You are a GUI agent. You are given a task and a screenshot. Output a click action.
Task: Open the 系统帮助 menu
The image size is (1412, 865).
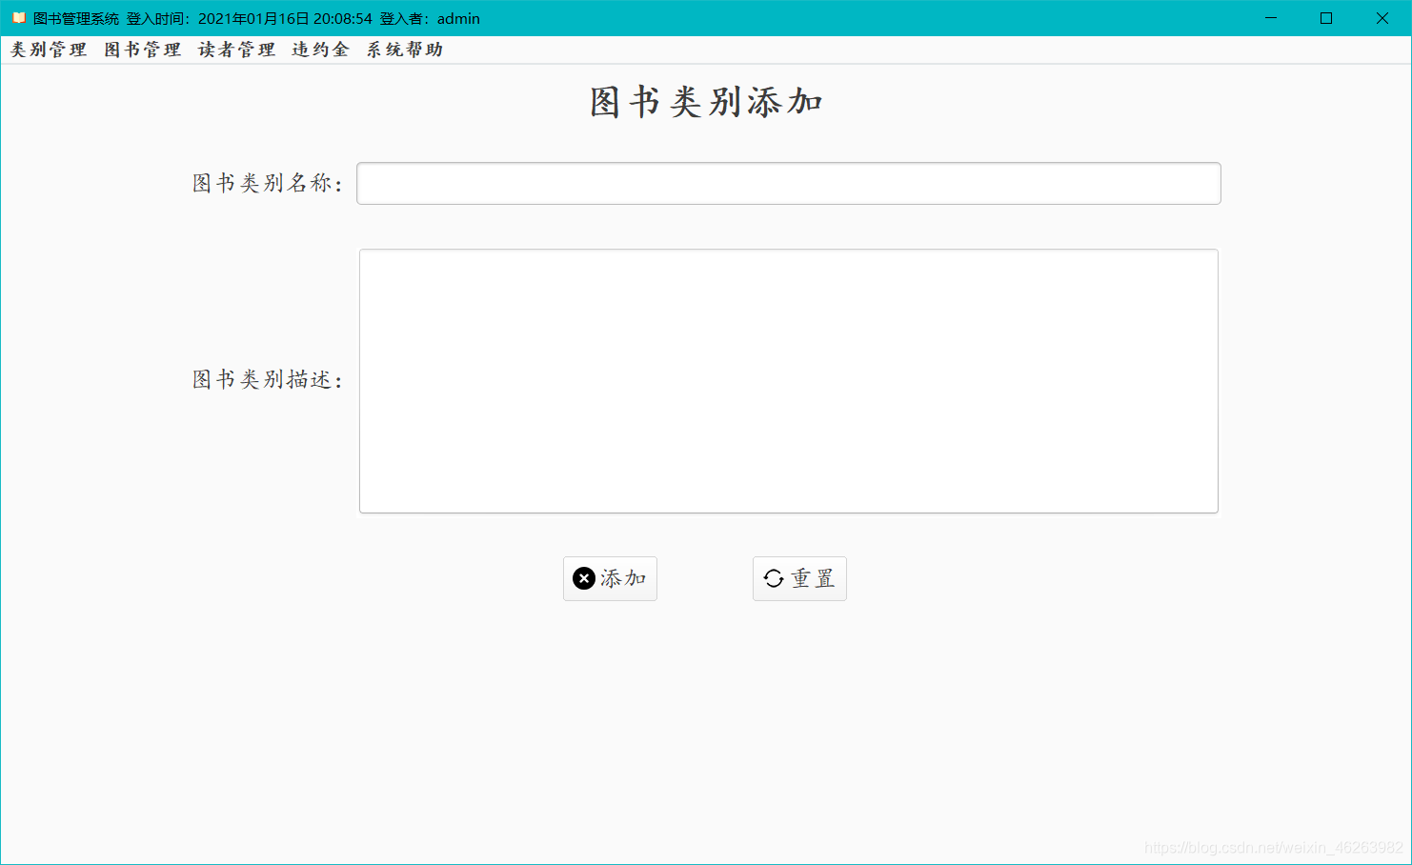[x=405, y=50]
